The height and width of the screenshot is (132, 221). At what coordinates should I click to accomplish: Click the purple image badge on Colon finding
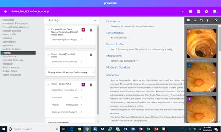[x=83, y=84]
